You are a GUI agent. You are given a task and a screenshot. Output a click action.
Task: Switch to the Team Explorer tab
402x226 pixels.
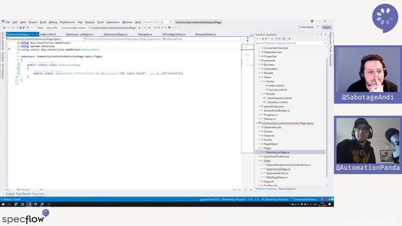[287, 188]
